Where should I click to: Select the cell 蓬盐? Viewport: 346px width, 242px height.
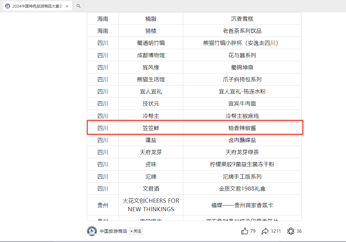[x=151, y=140]
